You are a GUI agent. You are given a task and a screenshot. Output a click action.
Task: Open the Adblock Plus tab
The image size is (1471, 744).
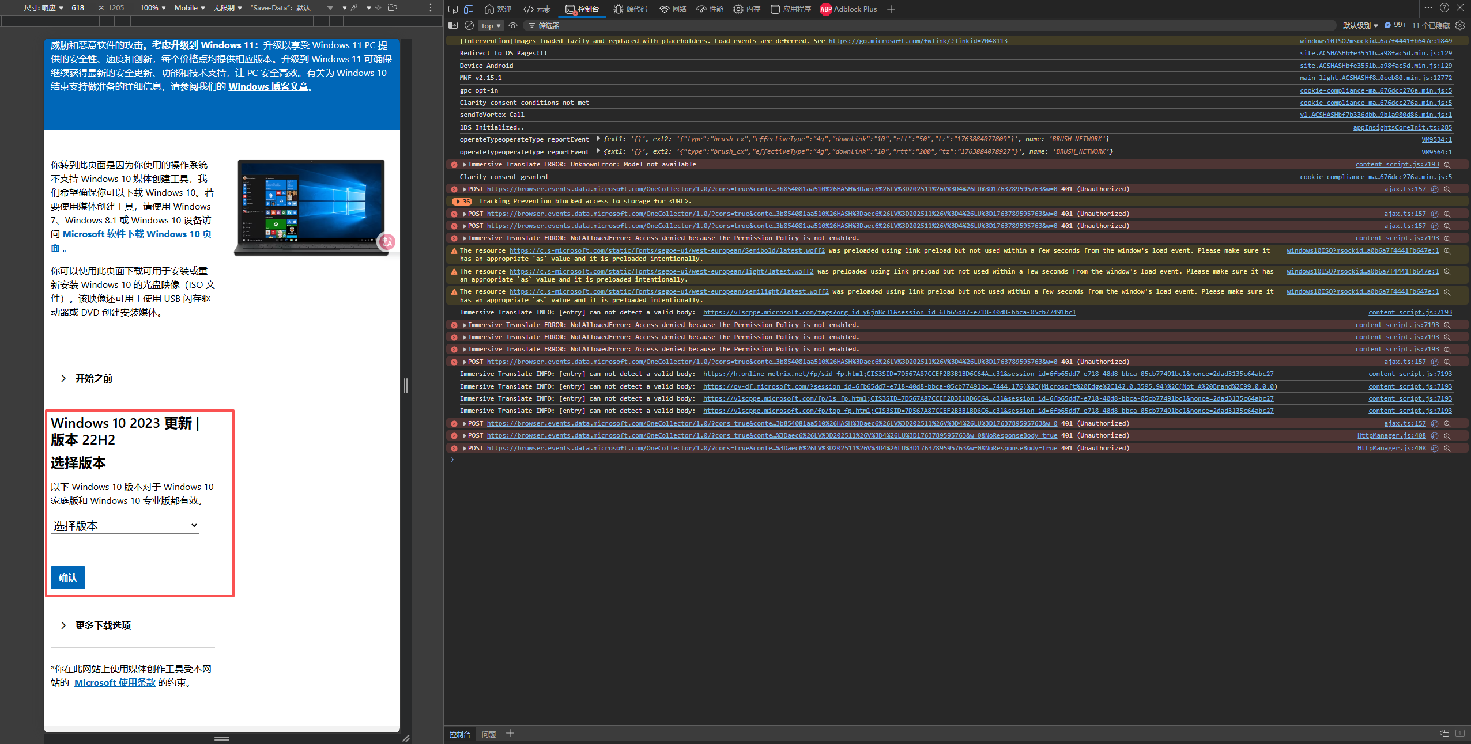coord(848,9)
